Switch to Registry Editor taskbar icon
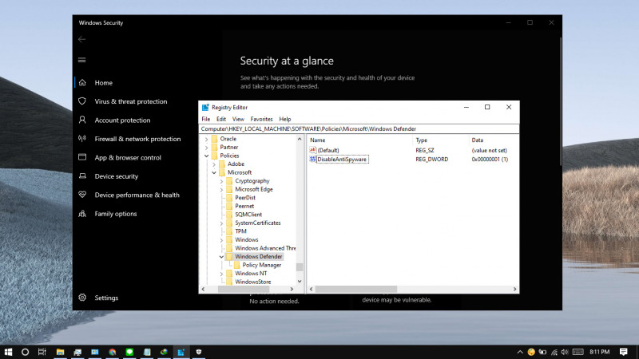Viewport: 639px width, 359px height. [x=181, y=352]
